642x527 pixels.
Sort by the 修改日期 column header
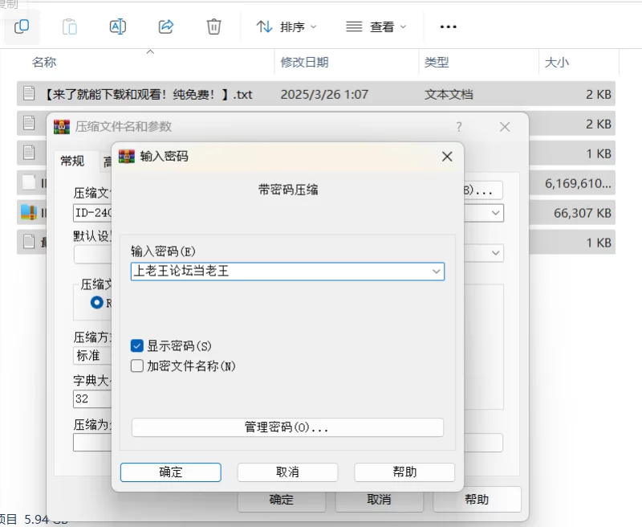(x=304, y=62)
